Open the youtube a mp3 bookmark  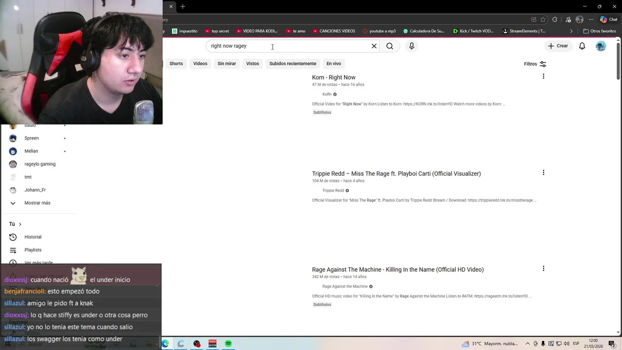tap(379, 31)
